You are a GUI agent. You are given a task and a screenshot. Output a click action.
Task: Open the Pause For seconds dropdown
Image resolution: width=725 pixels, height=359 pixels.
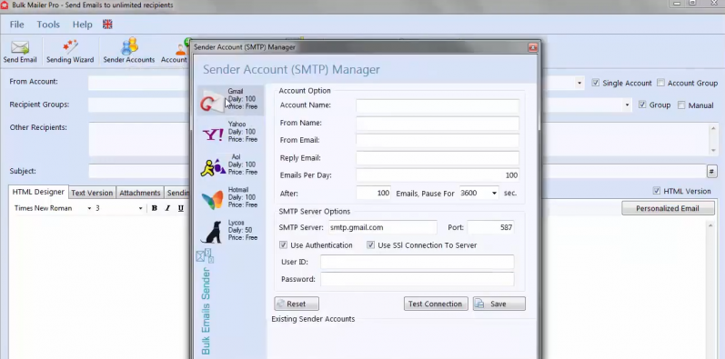[x=494, y=193]
